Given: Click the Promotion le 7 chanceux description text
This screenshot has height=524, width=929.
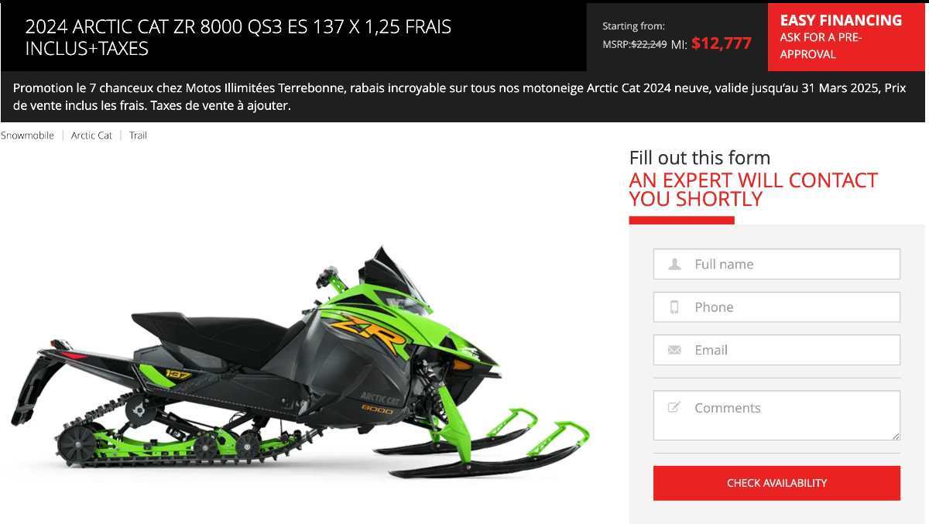Looking at the screenshot, I should click(459, 97).
